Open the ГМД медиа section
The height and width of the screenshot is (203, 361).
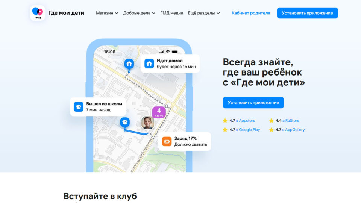point(172,13)
